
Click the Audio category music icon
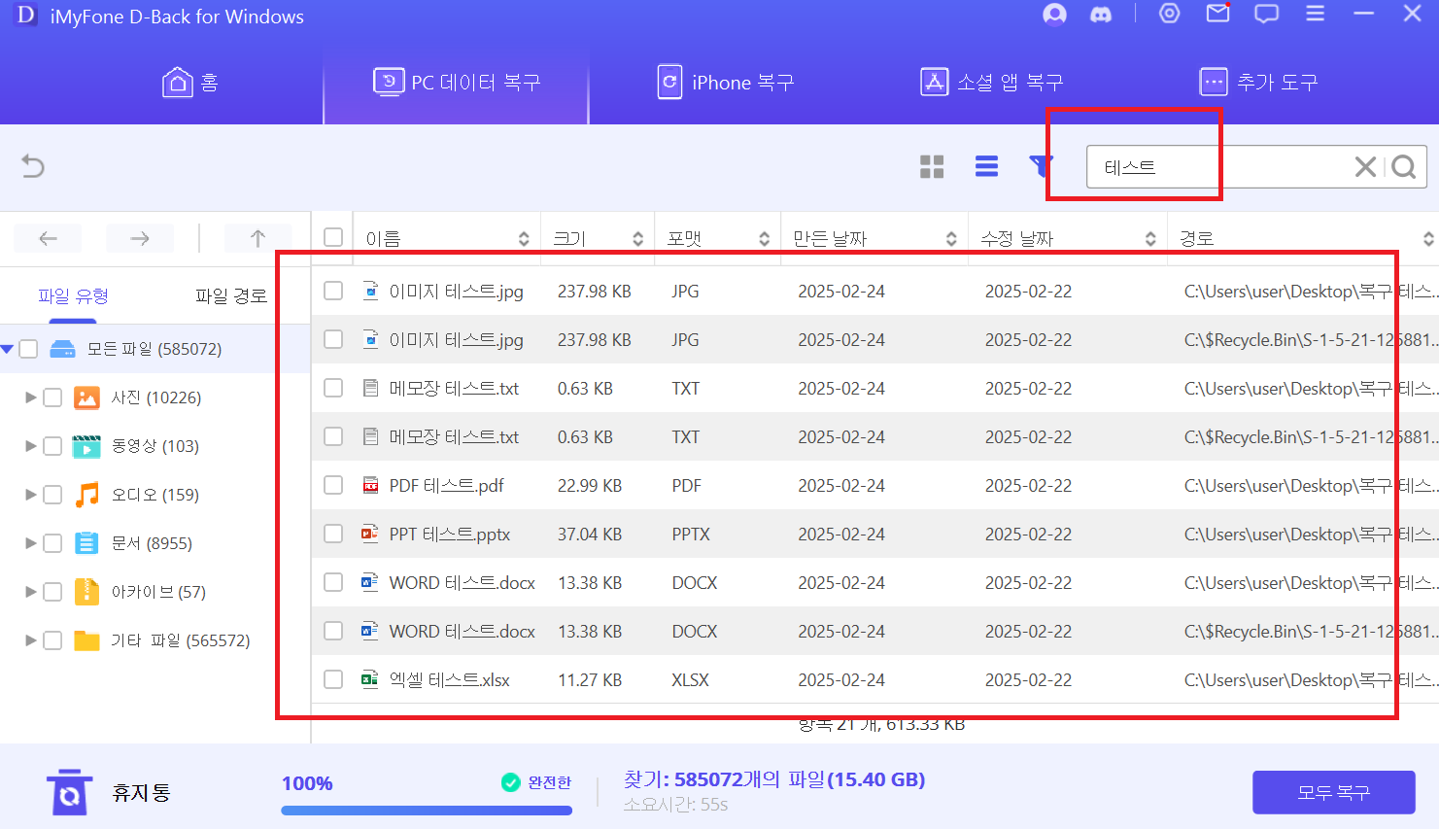[x=86, y=495]
